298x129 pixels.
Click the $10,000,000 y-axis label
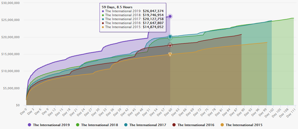click(x=10, y=71)
